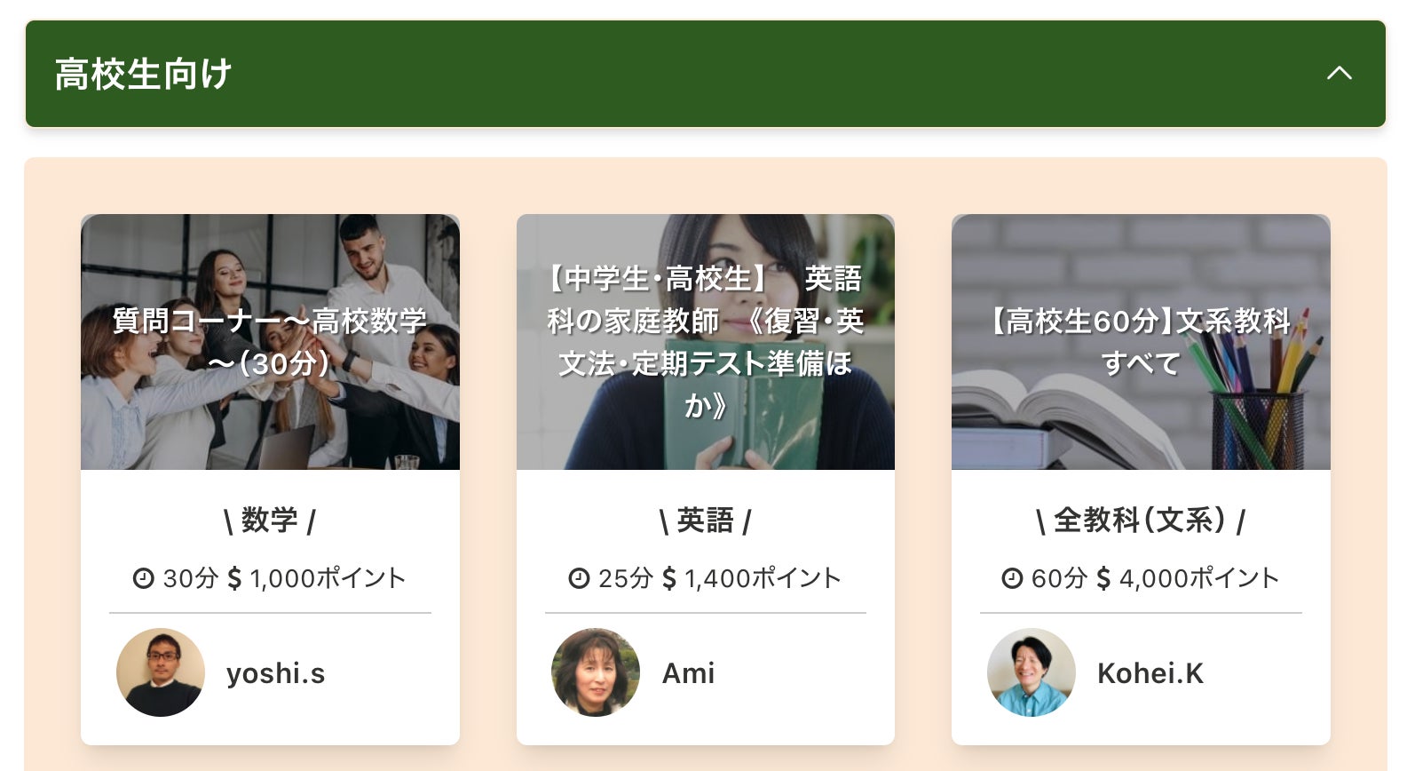Click the dollar icon beside 4,000ポイント

tap(1103, 578)
